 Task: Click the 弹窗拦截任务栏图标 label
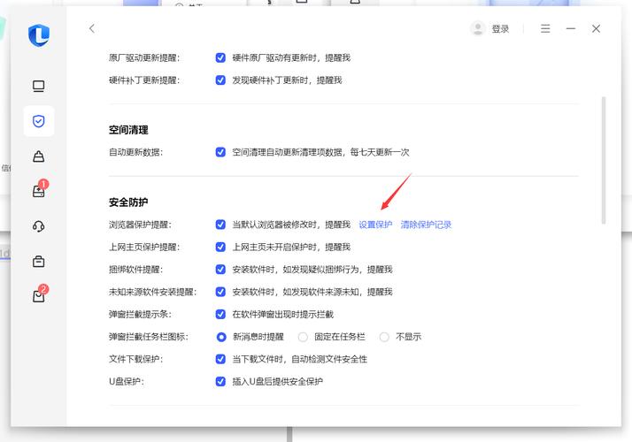tap(149, 337)
